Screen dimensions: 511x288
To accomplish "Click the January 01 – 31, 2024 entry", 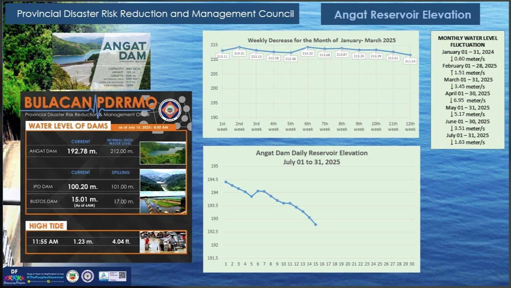I will [x=468, y=52].
